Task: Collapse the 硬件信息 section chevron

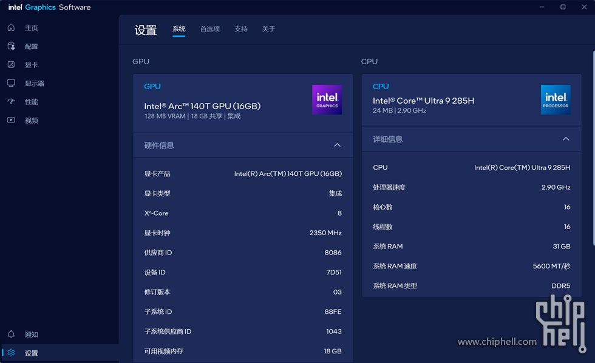Action: click(x=337, y=145)
